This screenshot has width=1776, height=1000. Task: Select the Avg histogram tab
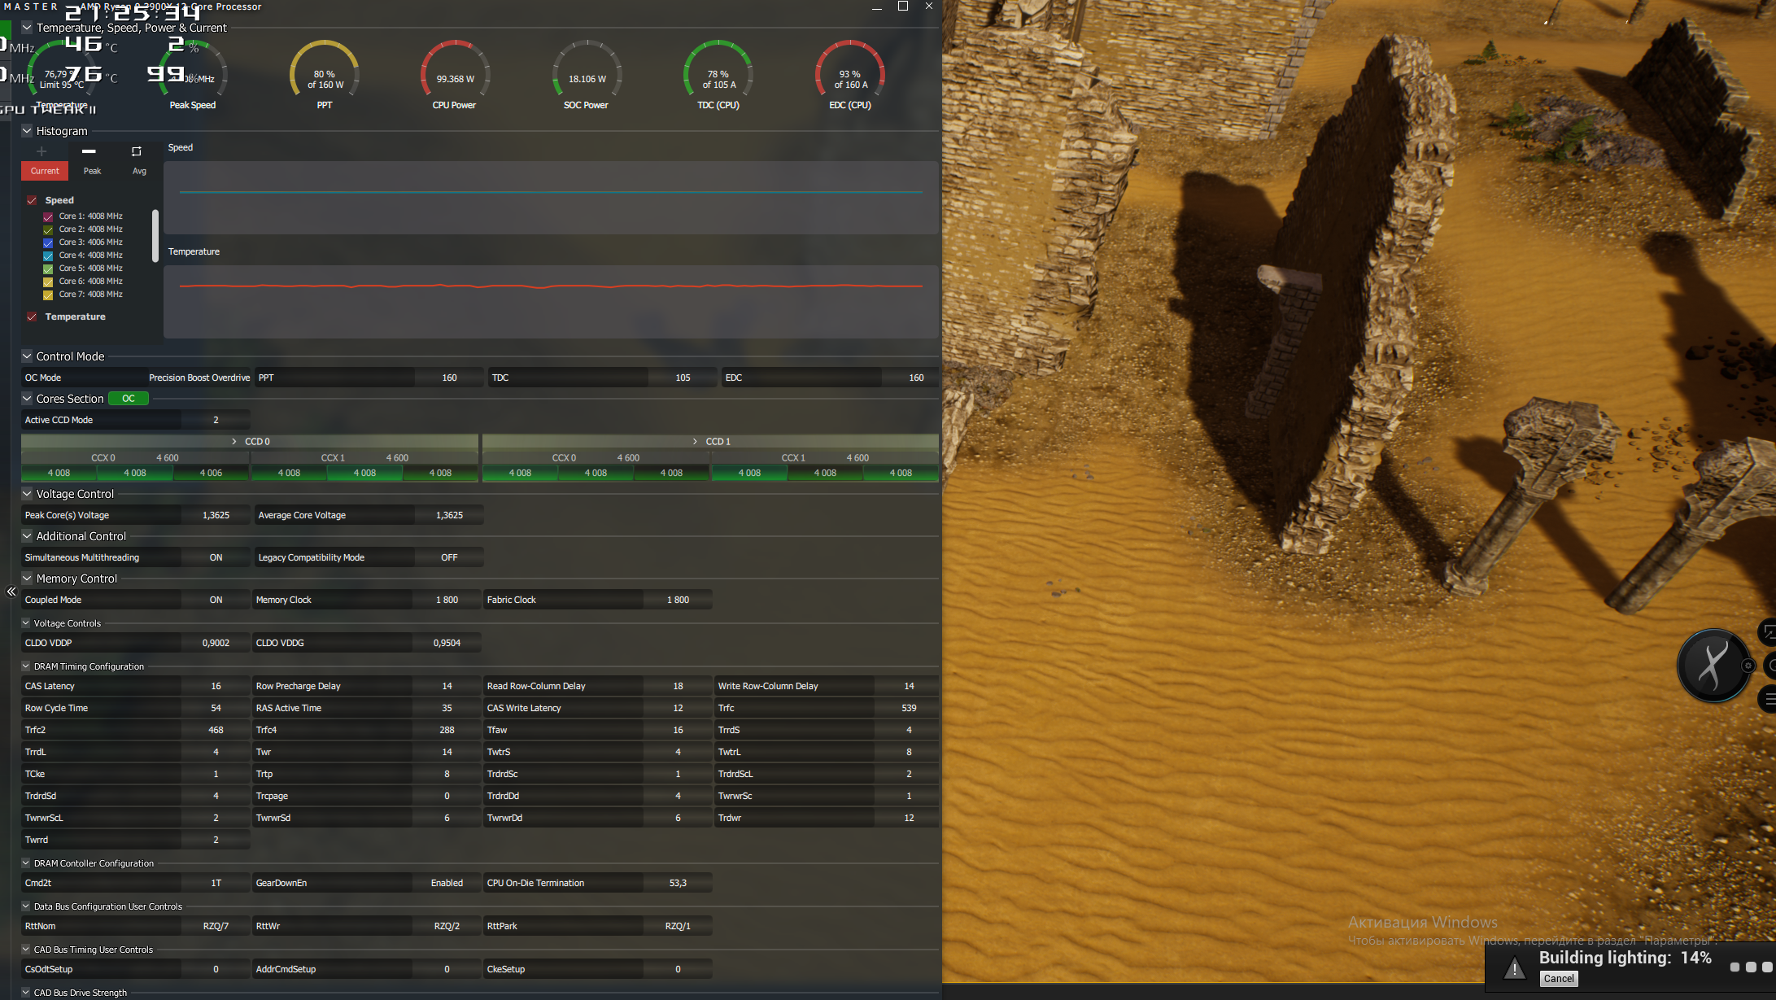tap(139, 171)
